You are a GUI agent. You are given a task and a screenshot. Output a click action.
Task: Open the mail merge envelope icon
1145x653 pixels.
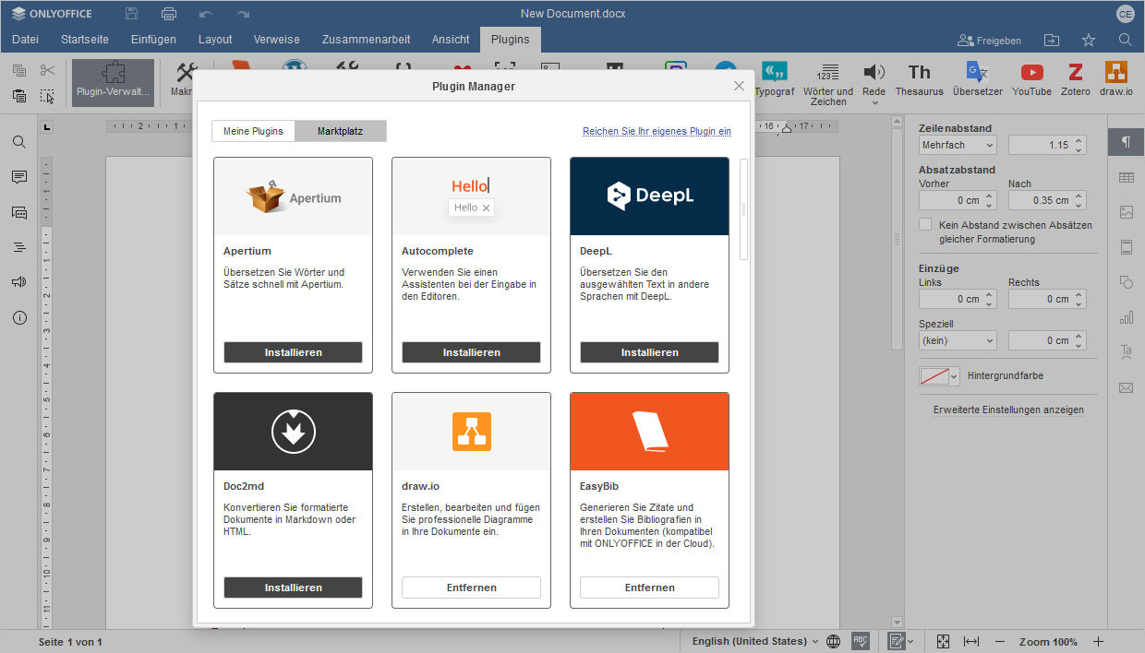pos(1126,387)
